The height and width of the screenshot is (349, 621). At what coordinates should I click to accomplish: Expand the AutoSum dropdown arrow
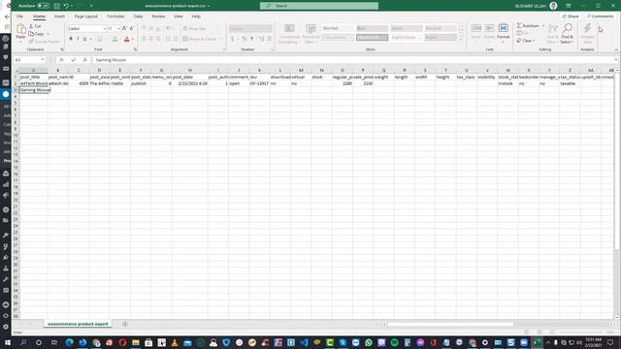(x=543, y=26)
